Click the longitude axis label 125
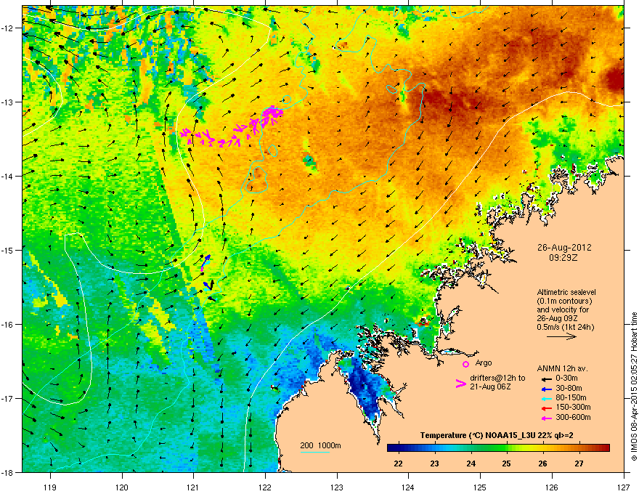639x494 pixels. coord(481,487)
